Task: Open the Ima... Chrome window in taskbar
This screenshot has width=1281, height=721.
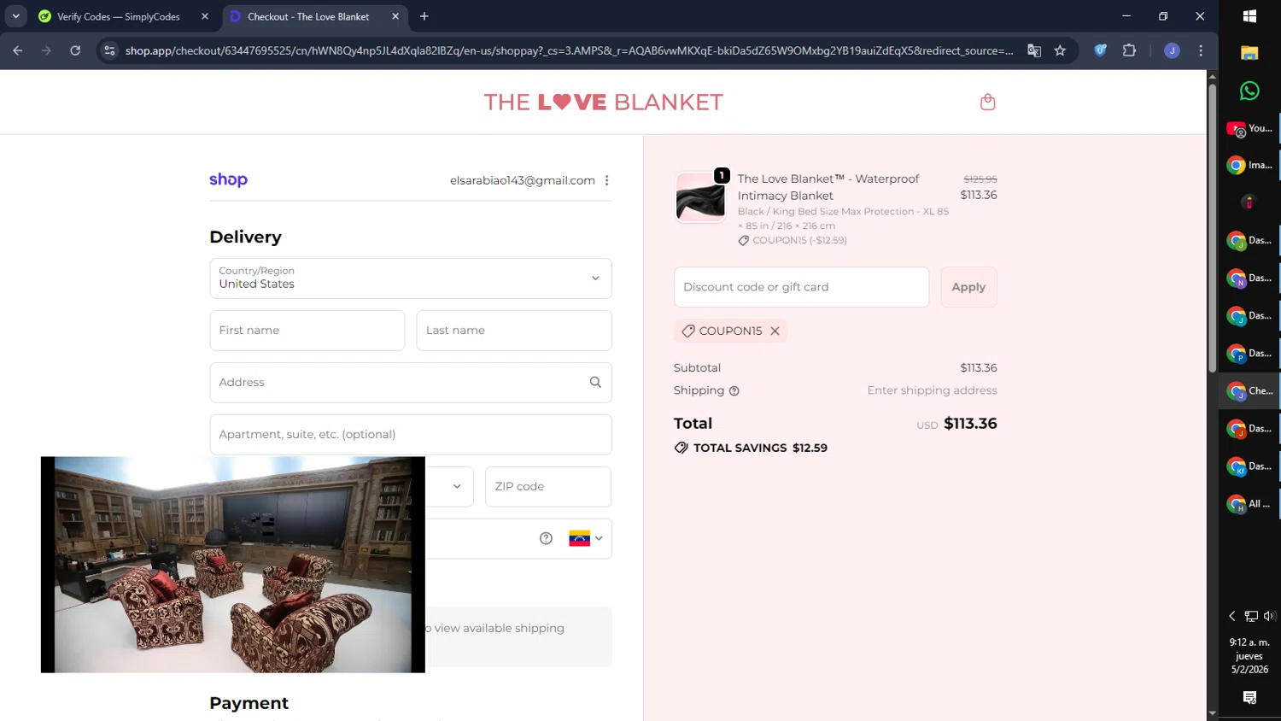Action: pos(1249,166)
